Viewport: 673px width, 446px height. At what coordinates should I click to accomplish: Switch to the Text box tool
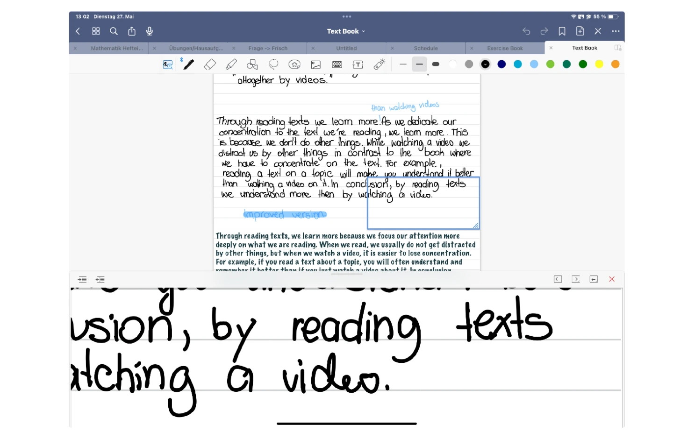(358, 64)
